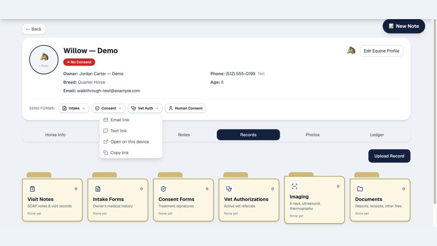Image resolution: width=437 pixels, height=246 pixels.
Task: Select Open on this device option
Action: (131, 142)
